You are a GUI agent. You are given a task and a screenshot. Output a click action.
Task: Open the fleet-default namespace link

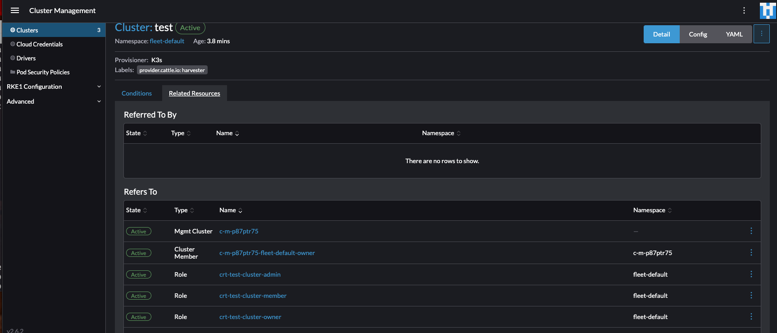(167, 41)
